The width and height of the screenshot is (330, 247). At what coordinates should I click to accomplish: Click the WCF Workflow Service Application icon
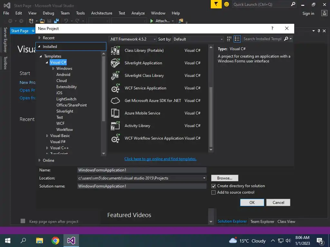point(115,138)
